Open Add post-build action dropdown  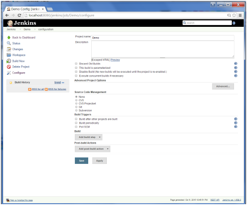93,149
